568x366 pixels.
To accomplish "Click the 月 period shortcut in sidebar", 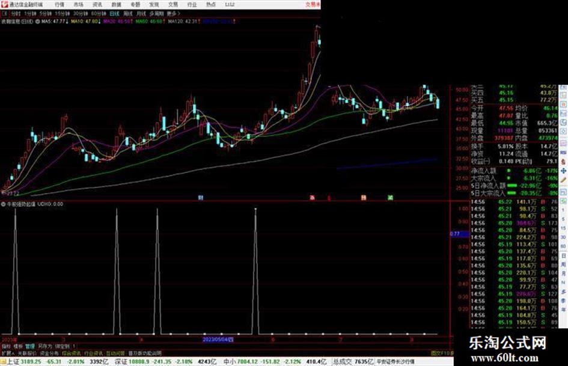I will (x=563, y=274).
